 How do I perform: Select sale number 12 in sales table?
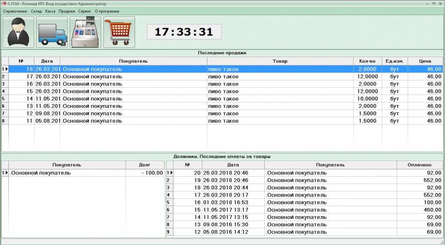(222, 113)
